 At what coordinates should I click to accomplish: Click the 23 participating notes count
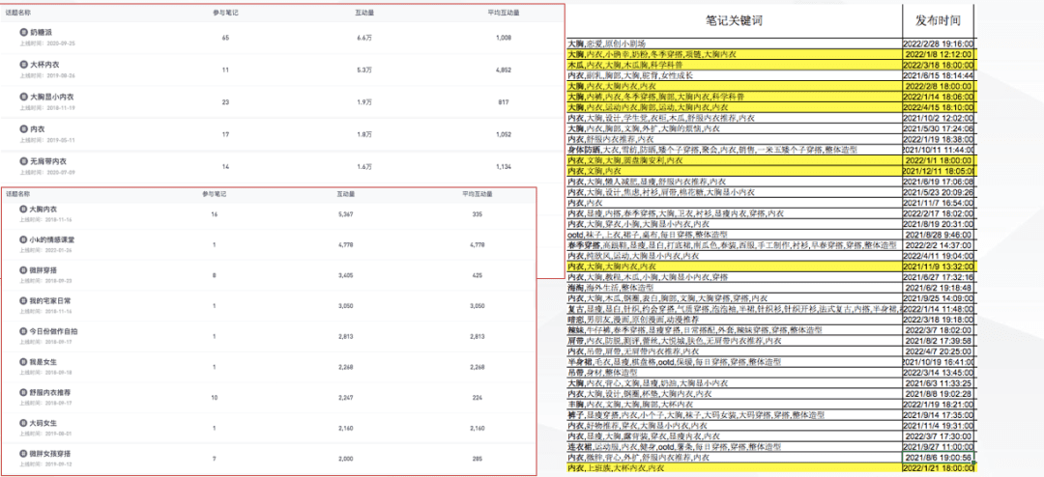[225, 102]
